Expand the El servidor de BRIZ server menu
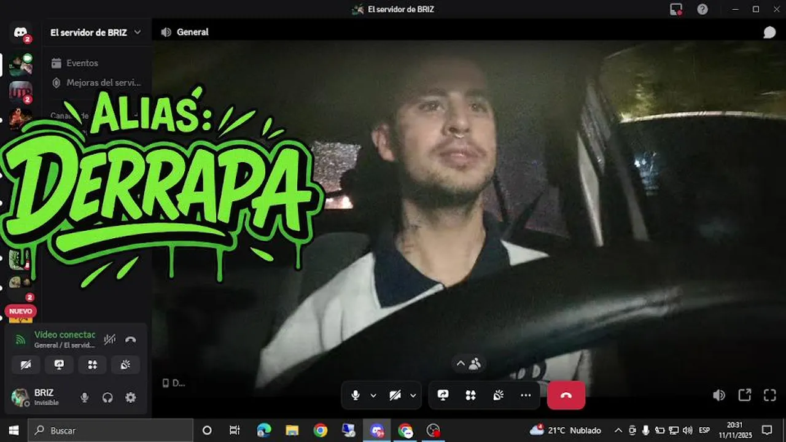Viewport: 786px width, 442px height. coord(95,32)
